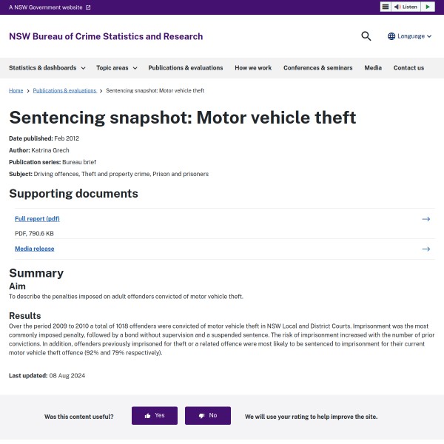Image resolution: width=444 pixels, height=444 pixels.
Task: Go to How we work
Action: coord(253,68)
